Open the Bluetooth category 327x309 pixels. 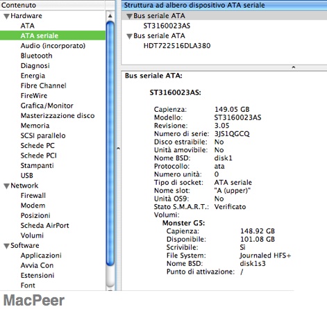36,56
